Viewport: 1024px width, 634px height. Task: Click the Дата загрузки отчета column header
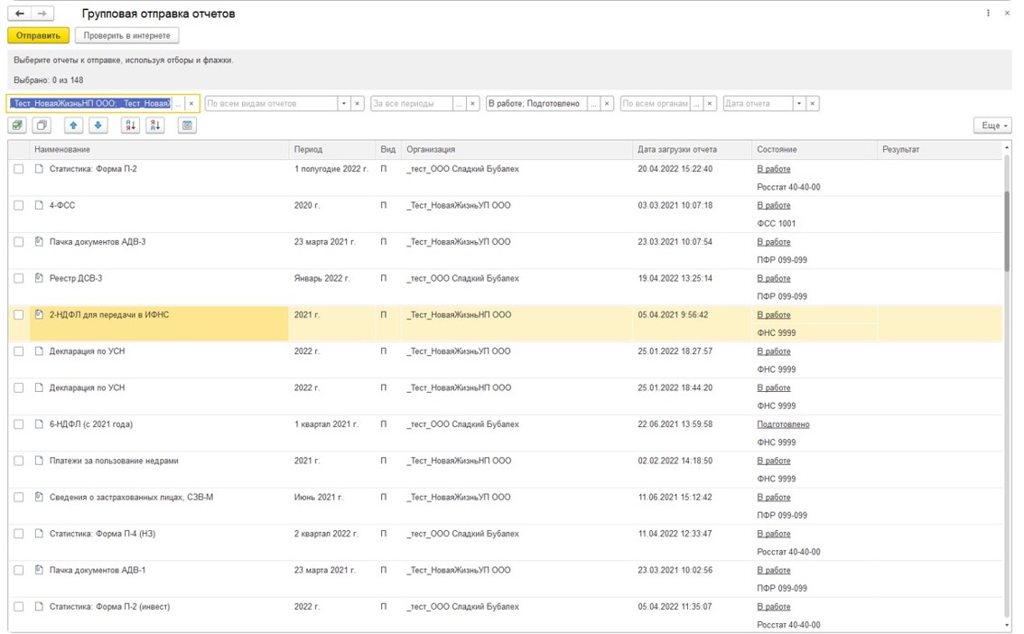point(692,150)
